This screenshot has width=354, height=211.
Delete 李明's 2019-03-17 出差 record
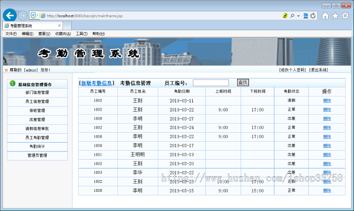point(327,146)
